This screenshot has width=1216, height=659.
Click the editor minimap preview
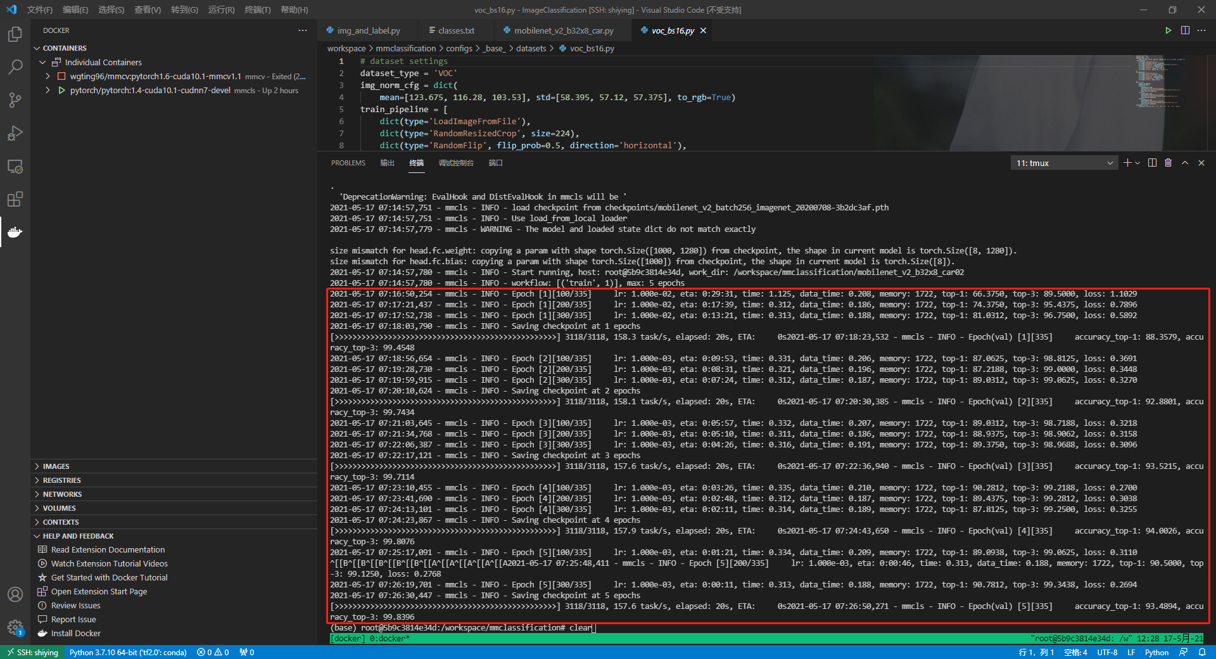click(x=1170, y=82)
